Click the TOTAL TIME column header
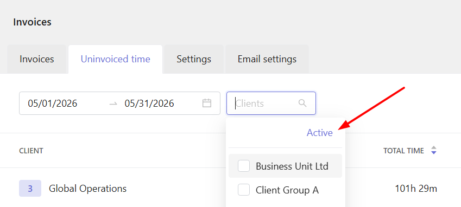Screen dimensions: 461x207 (x=403, y=151)
